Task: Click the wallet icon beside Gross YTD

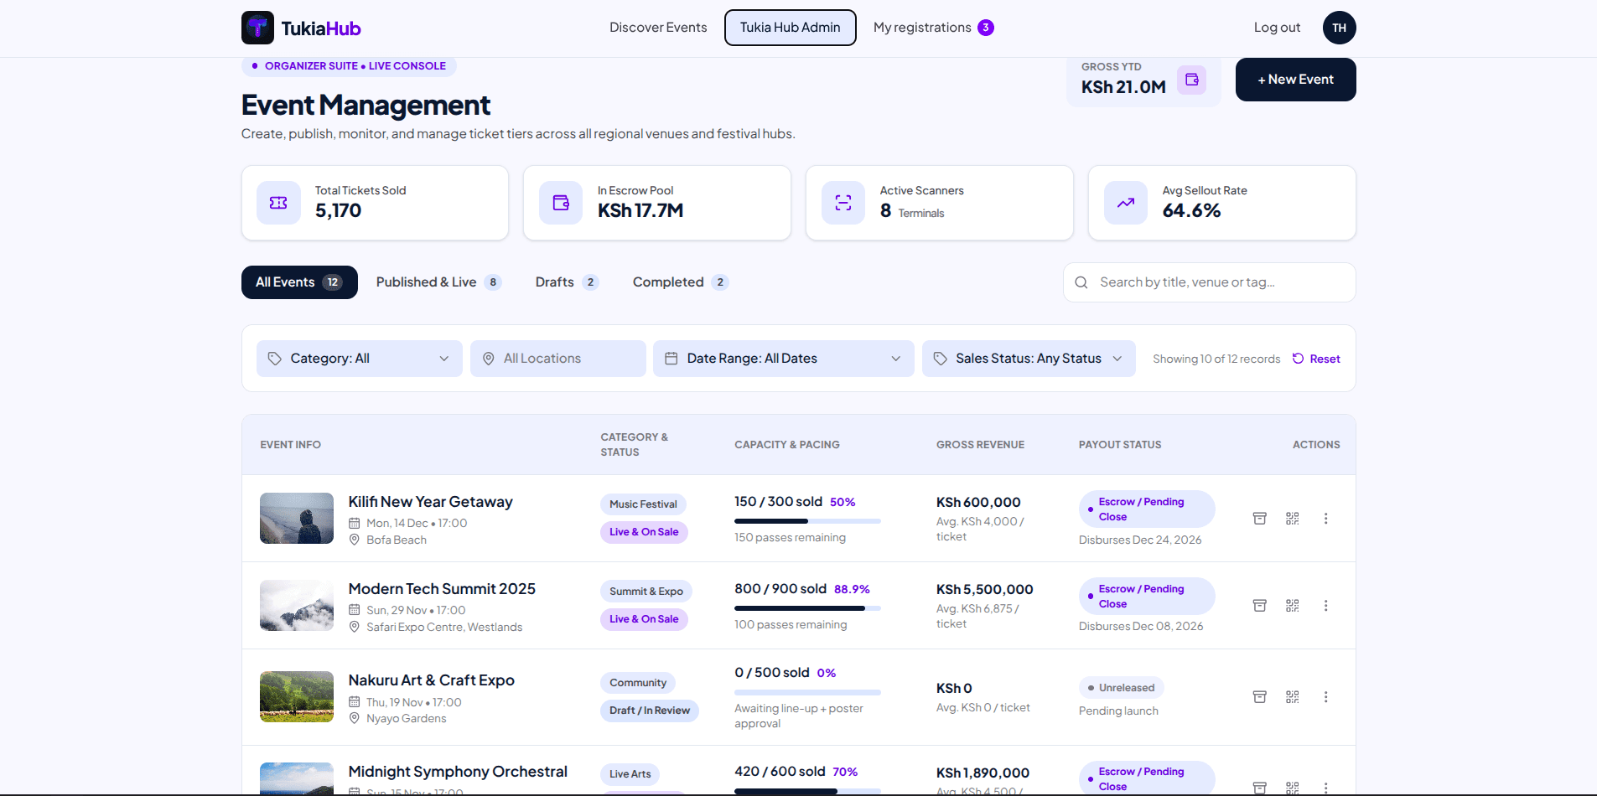Action: tap(1191, 80)
